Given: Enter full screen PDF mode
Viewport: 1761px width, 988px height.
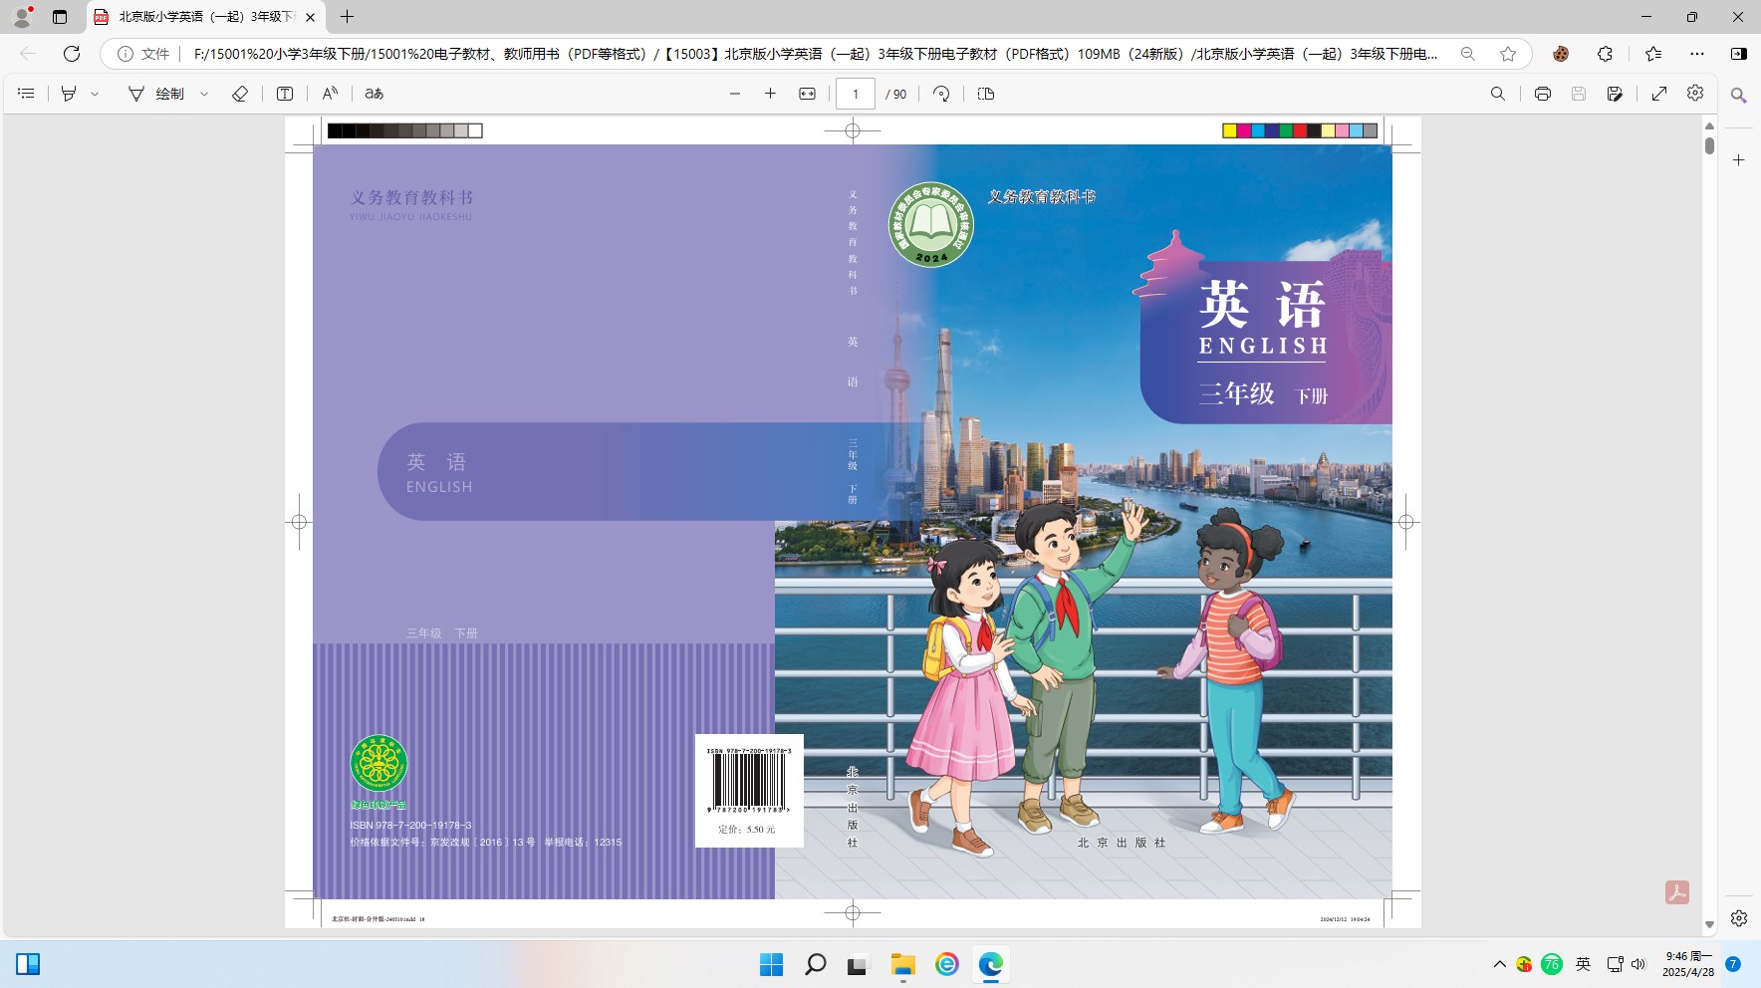Looking at the screenshot, I should tap(1659, 94).
